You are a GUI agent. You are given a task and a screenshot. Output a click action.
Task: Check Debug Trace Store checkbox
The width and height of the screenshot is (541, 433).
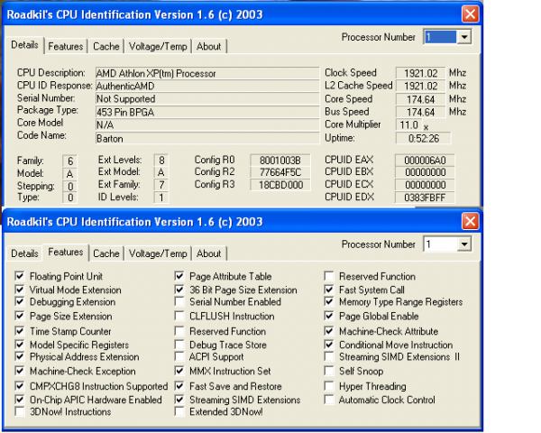[179, 345]
